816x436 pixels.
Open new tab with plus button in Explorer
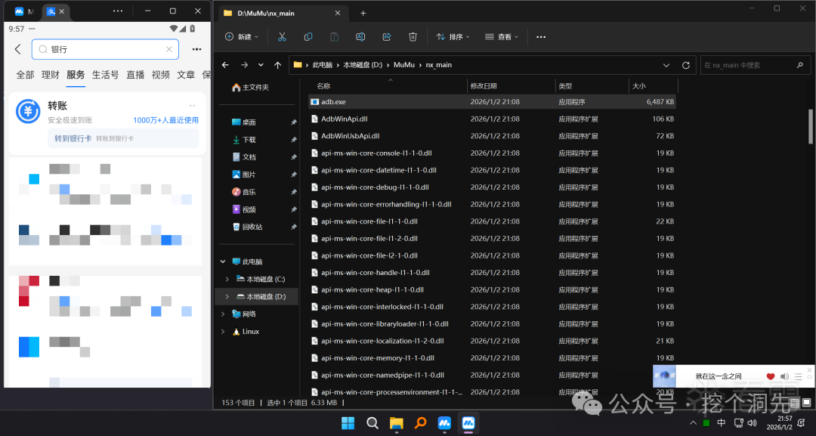(x=363, y=13)
